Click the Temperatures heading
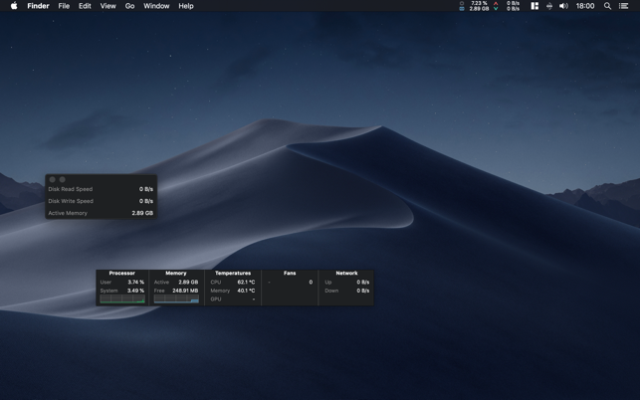The image size is (640, 400). tap(233, 273)
